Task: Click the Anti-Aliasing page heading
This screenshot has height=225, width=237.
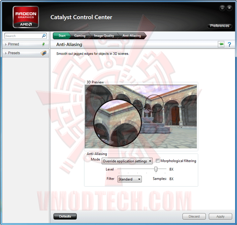Action: pos(69,44)
